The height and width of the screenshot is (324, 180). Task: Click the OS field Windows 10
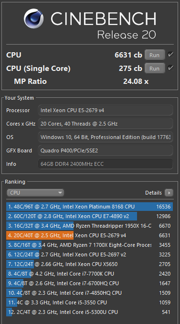(x=106, y=137)
